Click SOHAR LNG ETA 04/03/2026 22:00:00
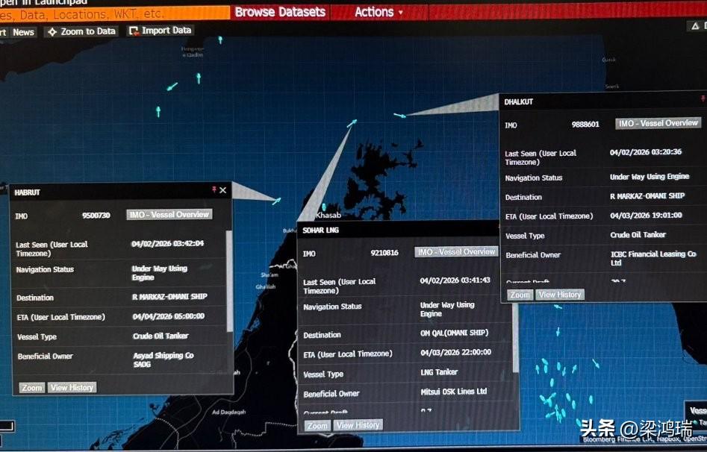 pyautogui.click(x=456, y=352)
